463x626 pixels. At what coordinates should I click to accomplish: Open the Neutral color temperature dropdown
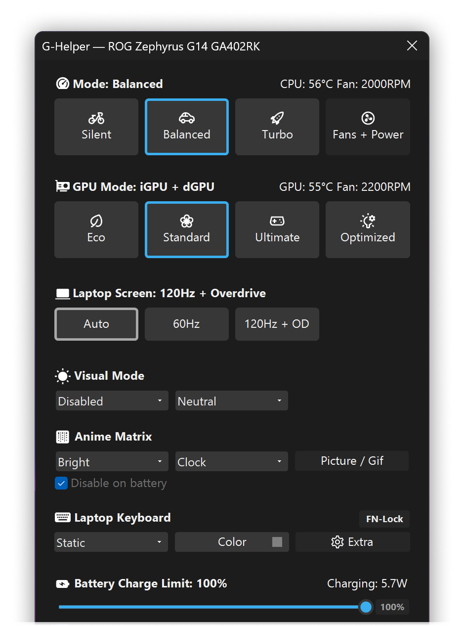click(x=231, y=401)
